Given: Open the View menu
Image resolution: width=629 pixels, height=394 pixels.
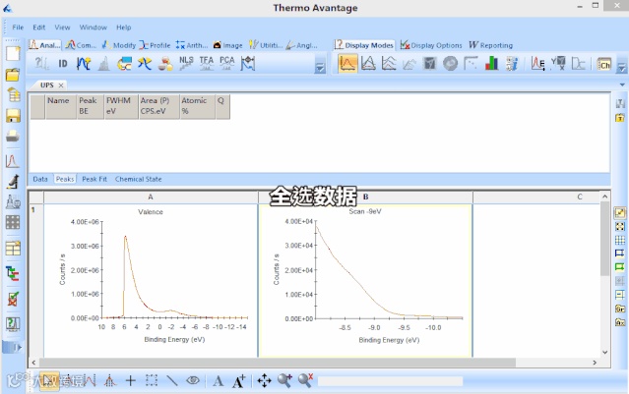Looking at the screenshot, I should [62, 28].
